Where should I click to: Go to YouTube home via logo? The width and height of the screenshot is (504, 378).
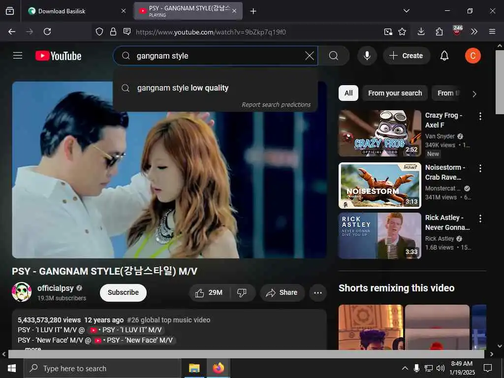[x=58, y=56]
